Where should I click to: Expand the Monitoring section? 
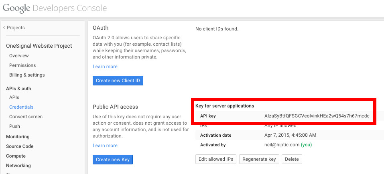point(18,137)
